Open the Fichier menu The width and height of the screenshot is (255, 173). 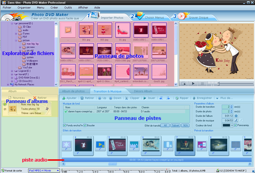point(7,7)
